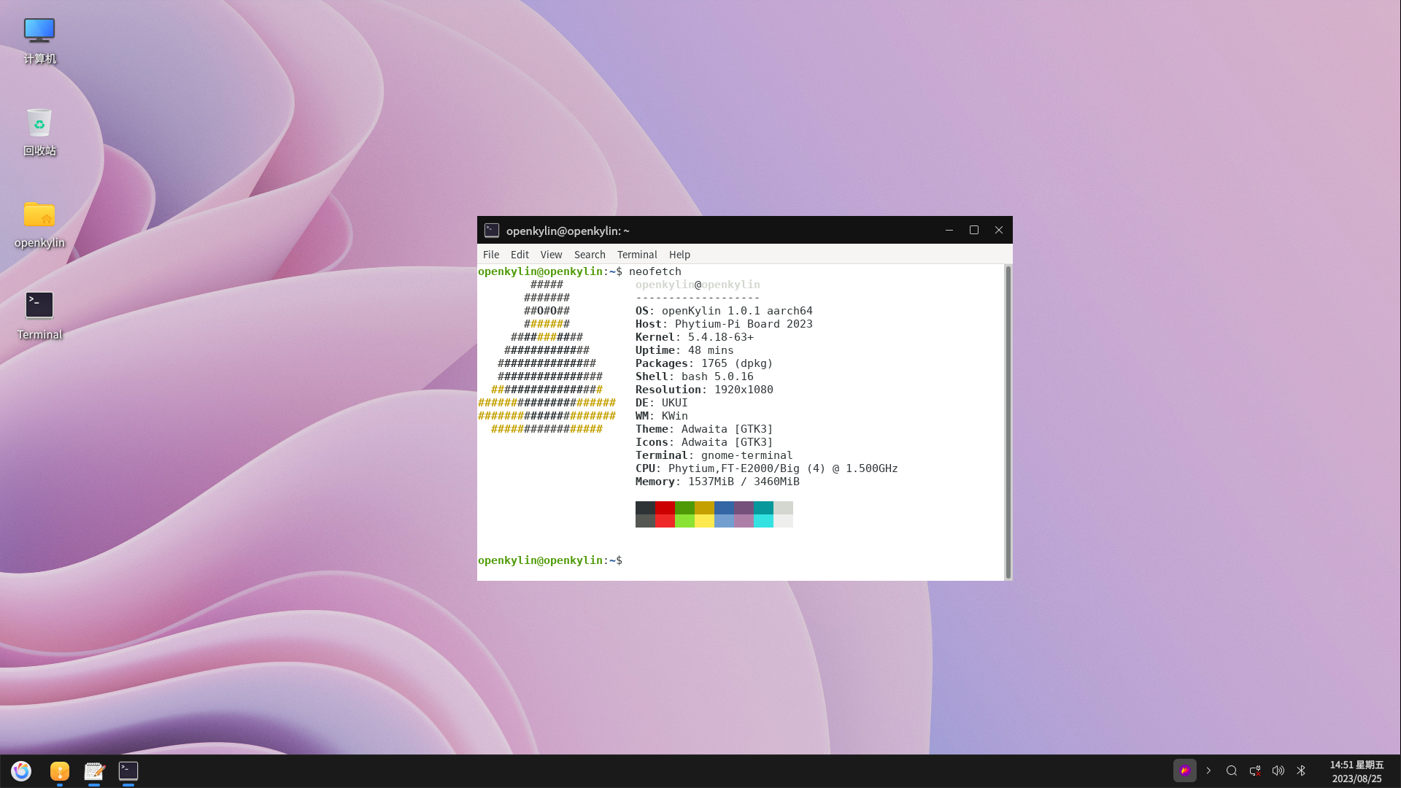Expand the hidden tray icons arrow
This screenshot has height=788, width=1401.
1208,770
